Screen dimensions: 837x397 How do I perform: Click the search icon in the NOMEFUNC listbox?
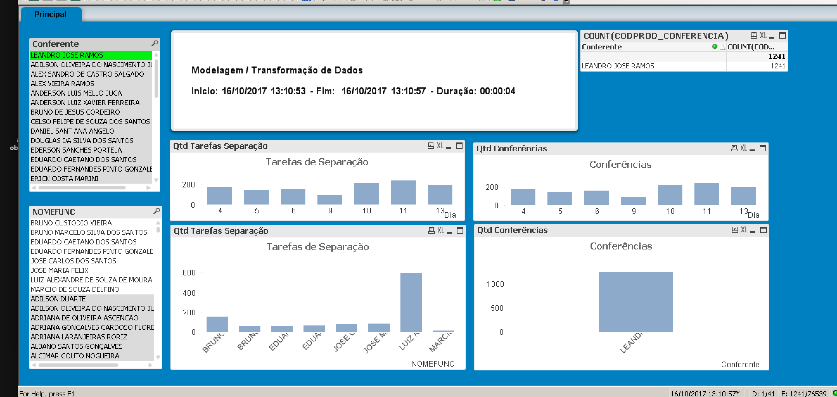point(156,211)
